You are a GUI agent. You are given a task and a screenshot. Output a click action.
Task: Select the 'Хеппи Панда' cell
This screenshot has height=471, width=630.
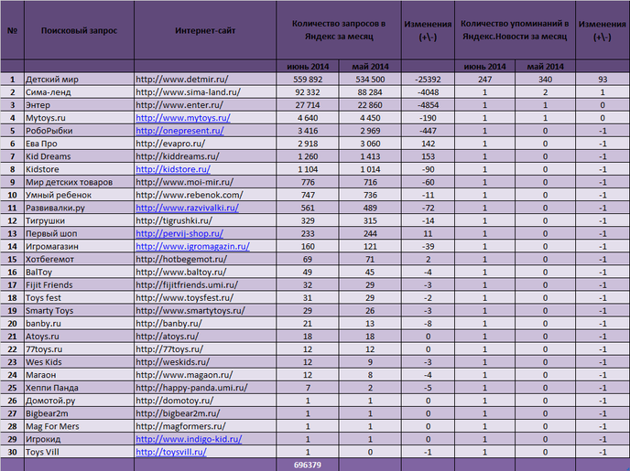[x=79, y=388]
